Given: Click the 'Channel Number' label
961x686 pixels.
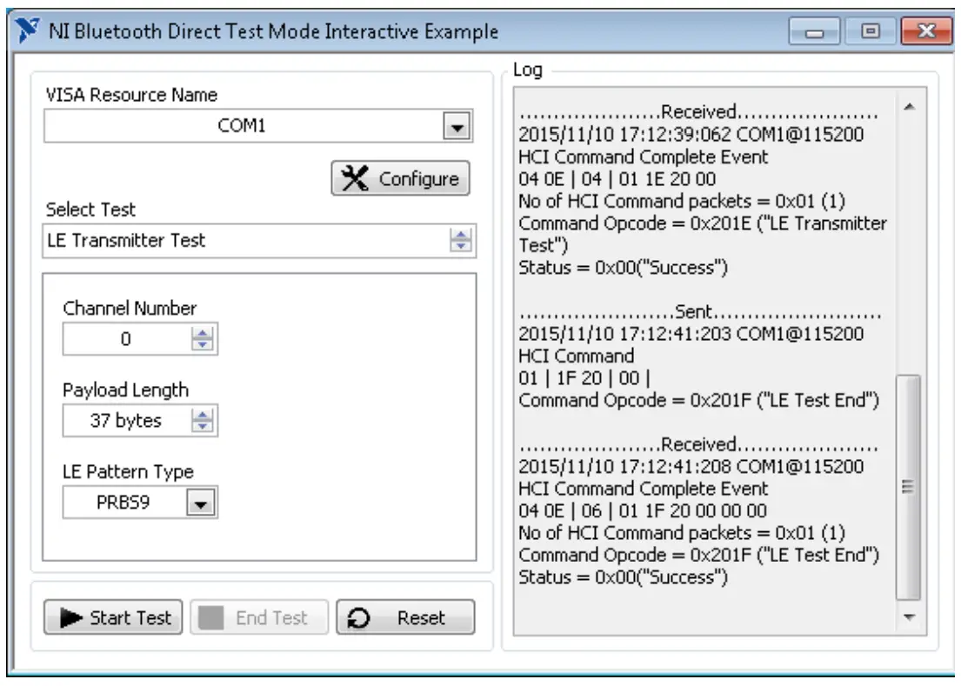Looking at the screenshot, I should 130,308.
